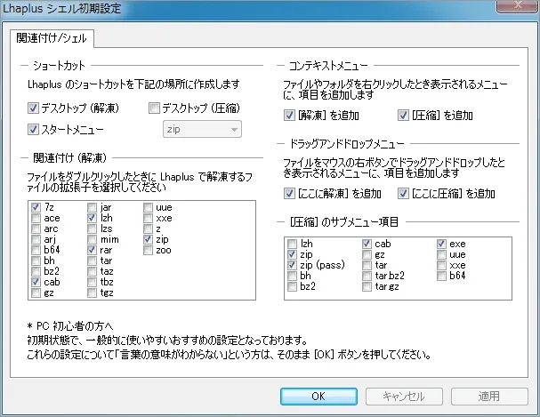Uncheck cab in the association list

[36, 282]
